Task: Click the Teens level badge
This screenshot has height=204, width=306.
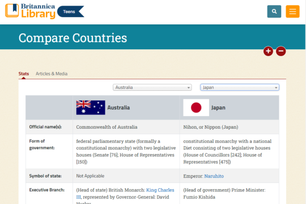Action: pos(70,11)
